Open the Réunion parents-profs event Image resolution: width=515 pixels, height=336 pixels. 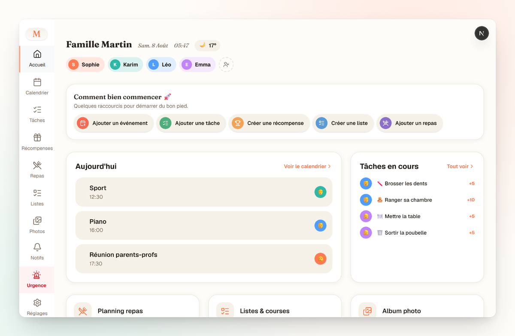click(x=204, y=259)
